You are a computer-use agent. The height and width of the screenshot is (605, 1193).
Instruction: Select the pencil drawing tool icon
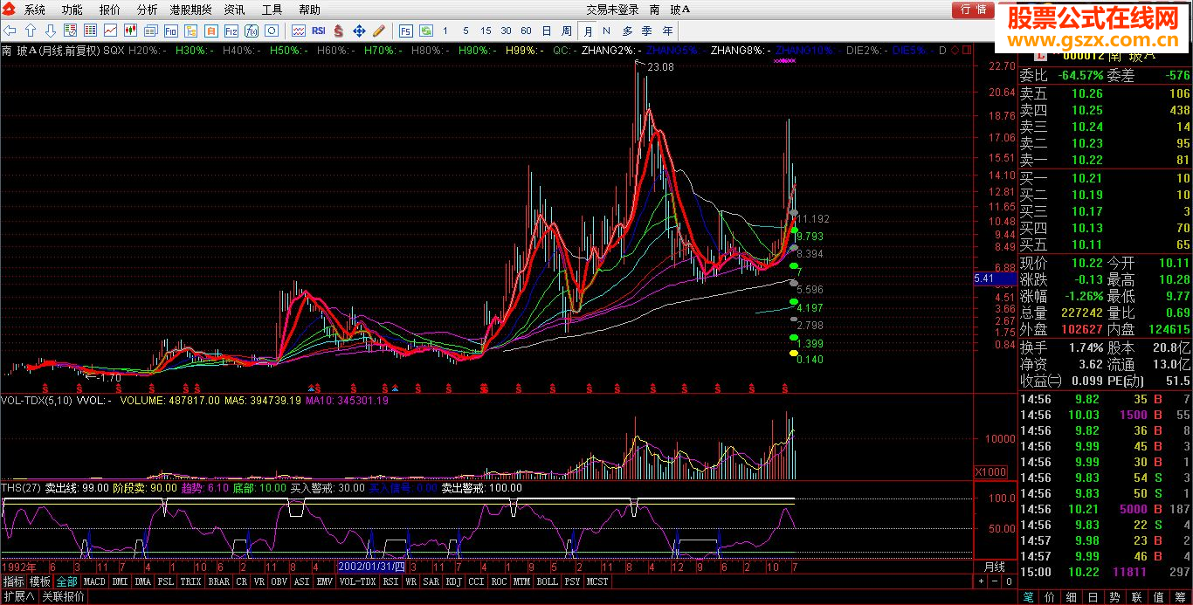[x=378, y=31]
